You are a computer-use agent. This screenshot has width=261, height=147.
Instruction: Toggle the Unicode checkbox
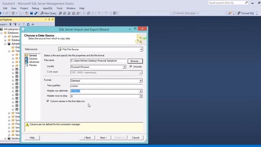click(x=131, y=66)
